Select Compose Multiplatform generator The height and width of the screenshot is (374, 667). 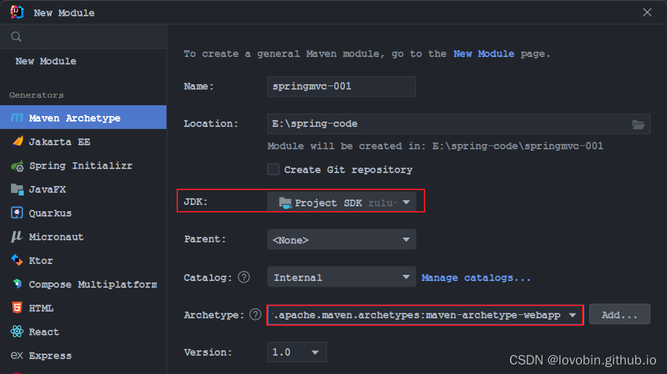pyautogui.click(x=83, y=284)
